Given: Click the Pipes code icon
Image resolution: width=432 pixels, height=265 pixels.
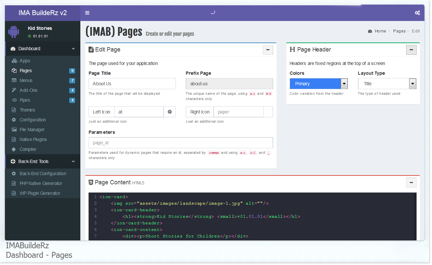Looking at the screenshot, I should click(x=14, y=100).
